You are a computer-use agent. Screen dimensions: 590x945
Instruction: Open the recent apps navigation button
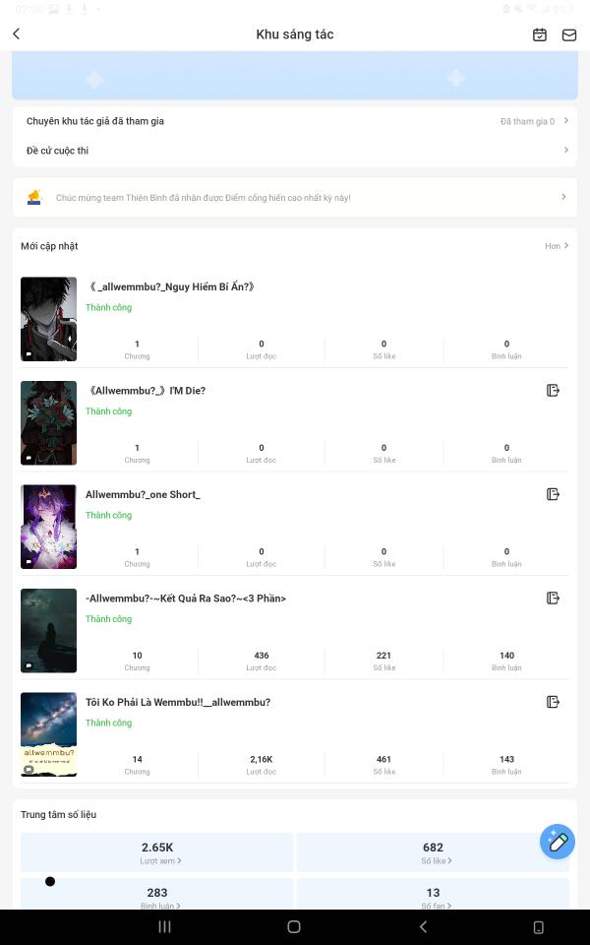coord(165,926)
